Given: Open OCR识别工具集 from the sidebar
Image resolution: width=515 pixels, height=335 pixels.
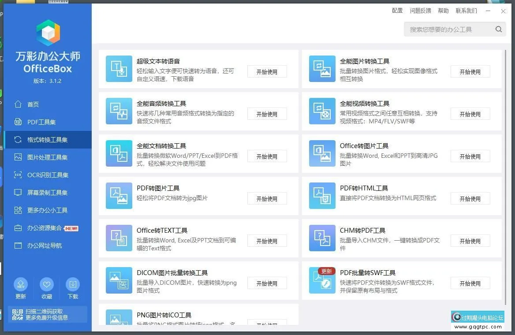Looking at the screenshot, I should point(48,175).
